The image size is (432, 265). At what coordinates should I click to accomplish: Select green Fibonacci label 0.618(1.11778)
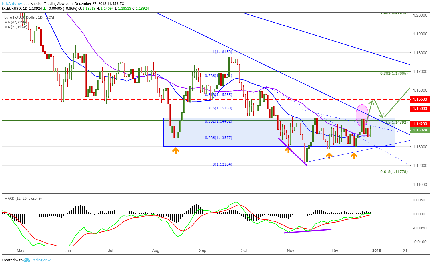pos(394,172)
